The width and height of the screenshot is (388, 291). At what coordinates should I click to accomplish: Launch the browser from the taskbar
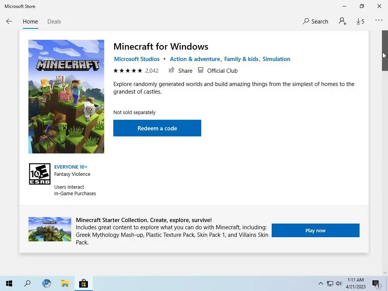tap(46, 283)
